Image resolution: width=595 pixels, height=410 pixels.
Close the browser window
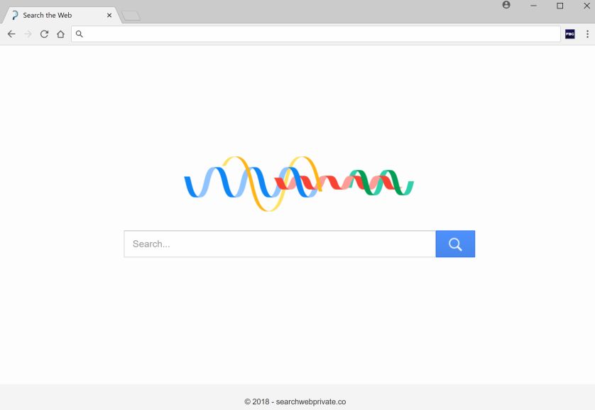(x=586, y=6)
